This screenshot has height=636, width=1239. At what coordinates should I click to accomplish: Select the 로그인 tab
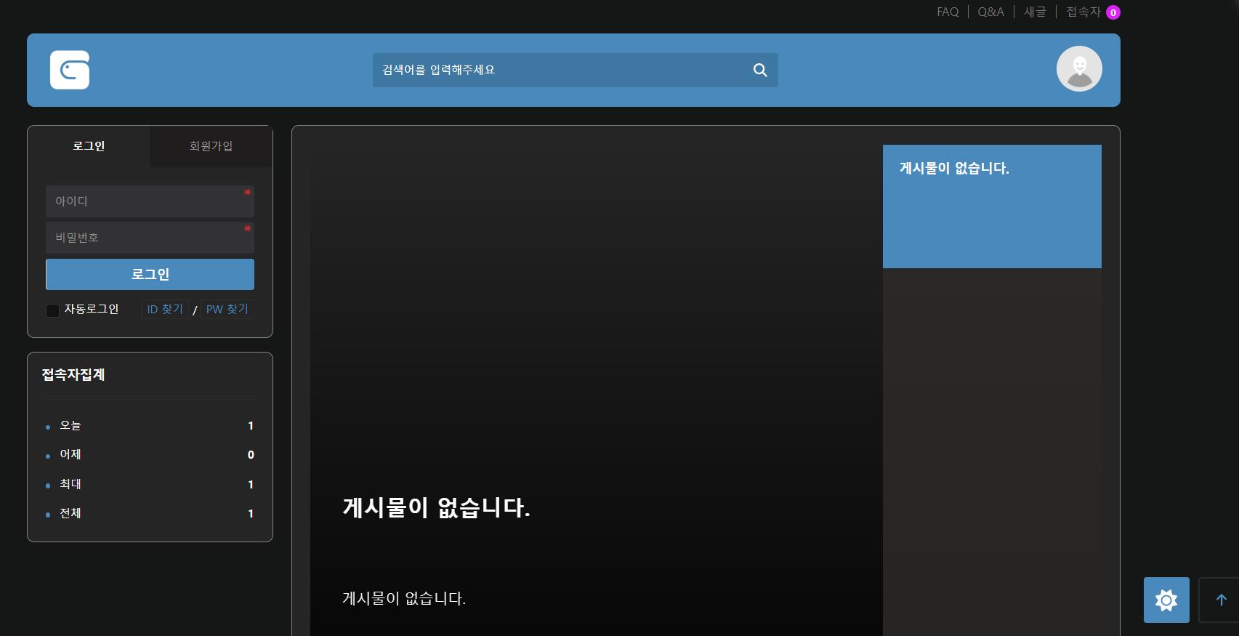point(89,146)
